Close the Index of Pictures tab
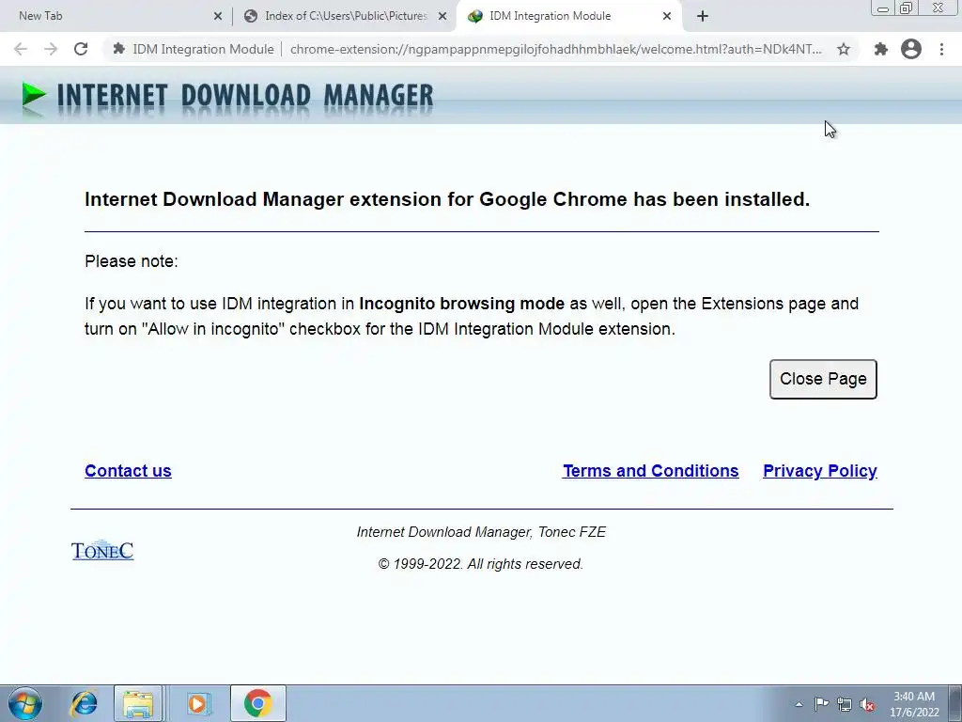 [442, 17]
